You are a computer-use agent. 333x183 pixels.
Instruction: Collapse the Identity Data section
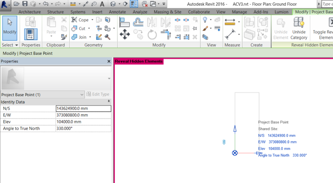(x=108, y=101)
